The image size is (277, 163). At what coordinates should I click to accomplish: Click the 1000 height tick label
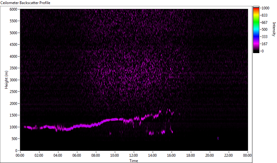pyautogui.click(x=14, y=127)
